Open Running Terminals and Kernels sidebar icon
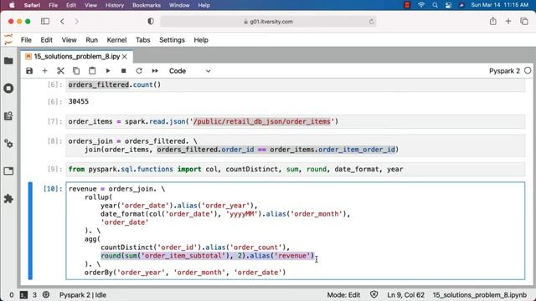This screenshot has width=536, height=301. pyautogui.click(x=8, y=89)
